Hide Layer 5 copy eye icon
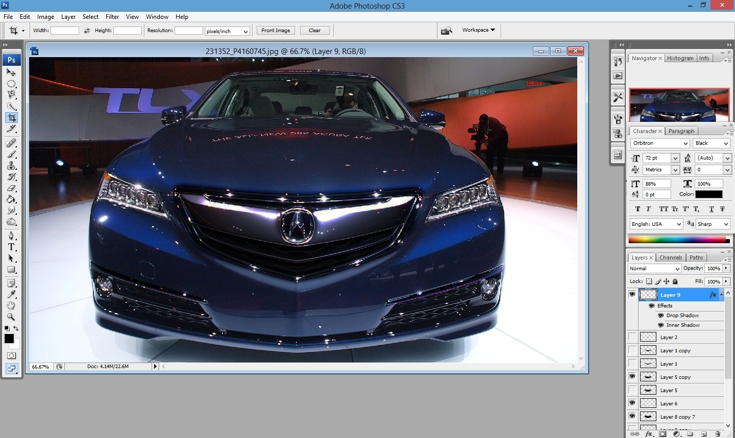735x438 pixels. click(x=632, y=377)
